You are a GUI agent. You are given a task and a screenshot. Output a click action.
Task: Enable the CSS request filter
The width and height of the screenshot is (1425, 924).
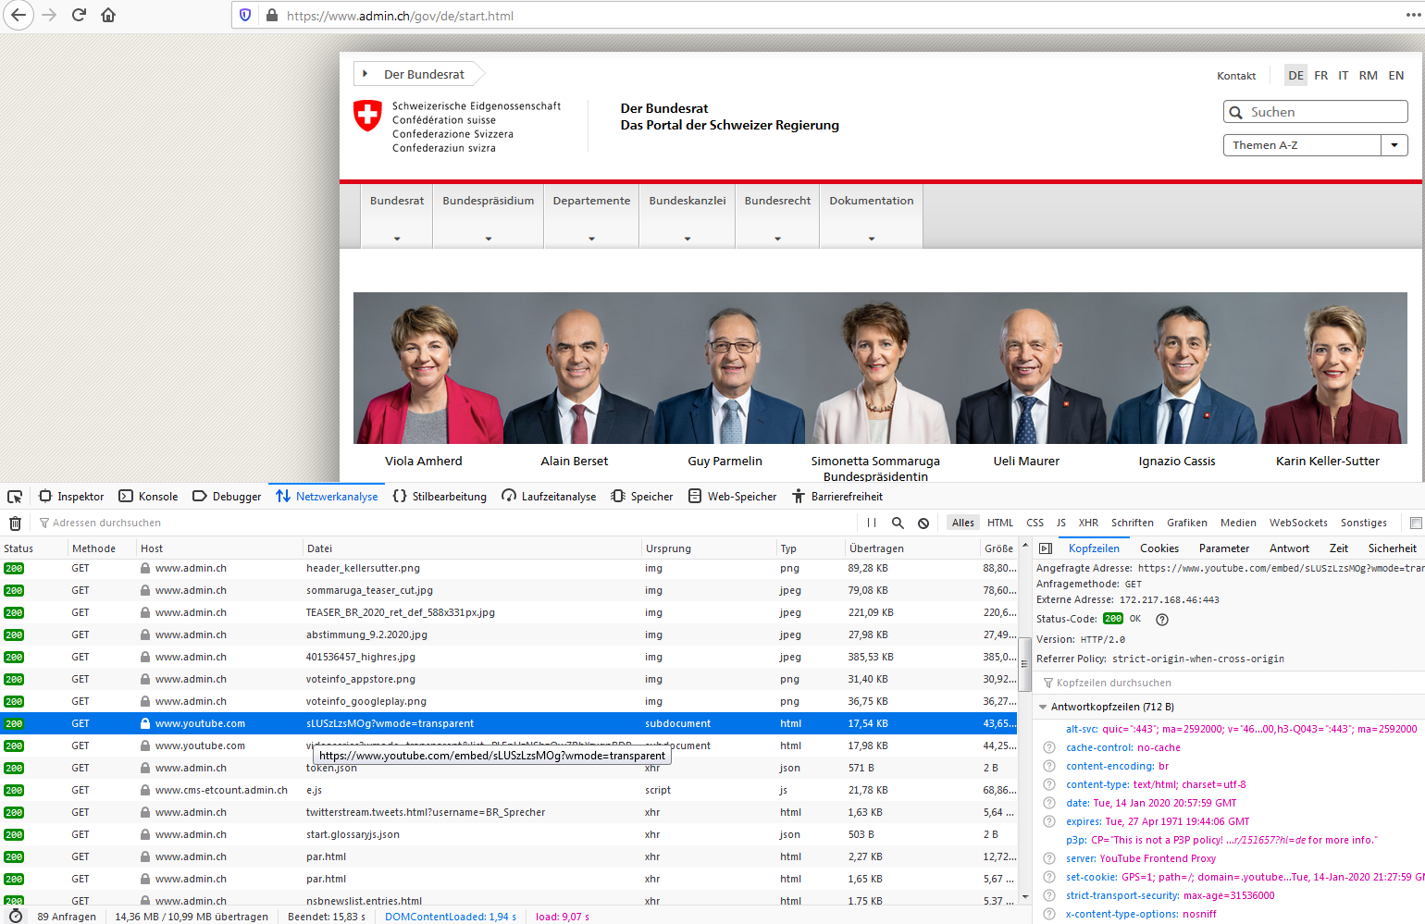1035,524
